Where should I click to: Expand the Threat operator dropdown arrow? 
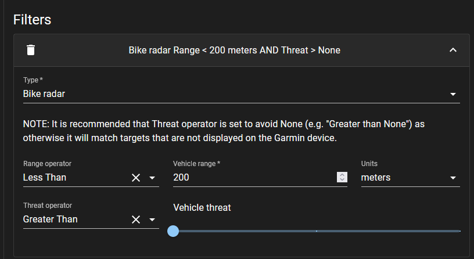[x=152, y=220]
